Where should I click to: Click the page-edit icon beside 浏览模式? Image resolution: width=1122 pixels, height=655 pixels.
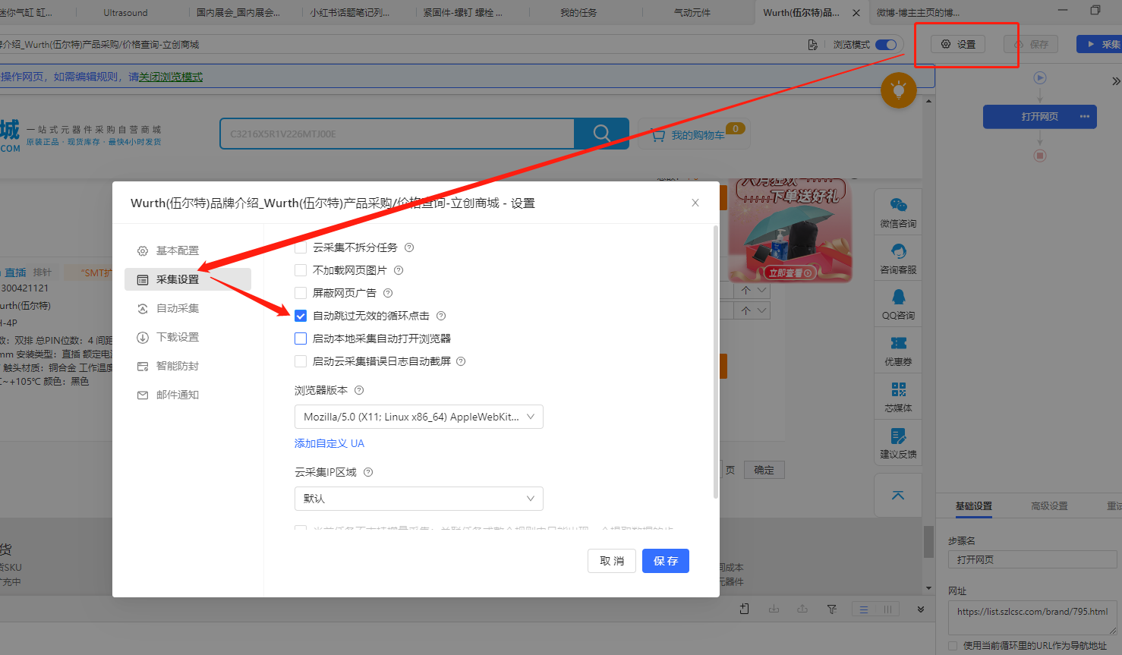click(x=813, y=45)
